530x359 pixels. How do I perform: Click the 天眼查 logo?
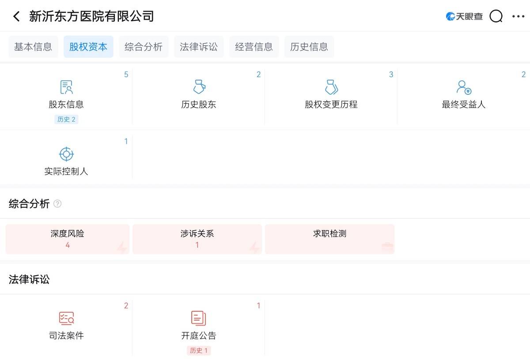[x=463, y=16]
